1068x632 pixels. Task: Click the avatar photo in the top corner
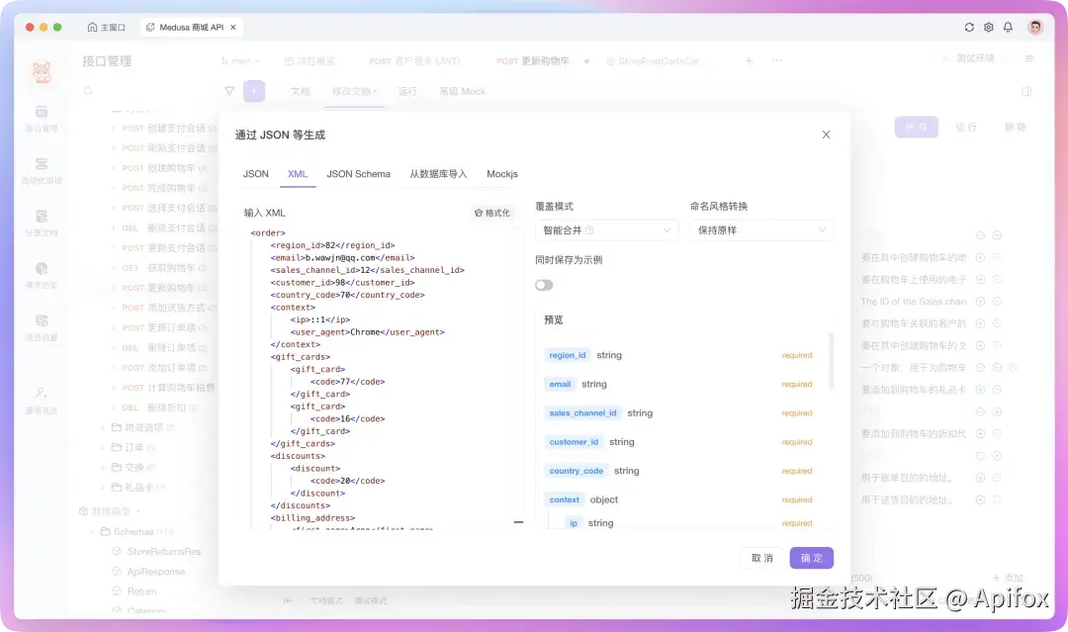[1034, 27]
